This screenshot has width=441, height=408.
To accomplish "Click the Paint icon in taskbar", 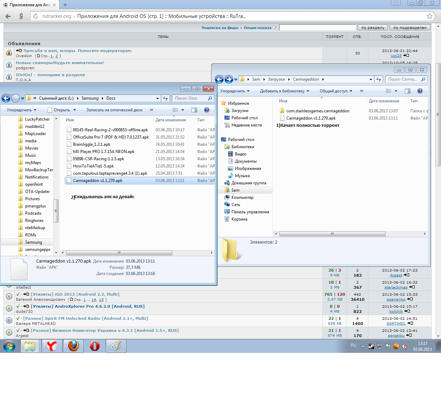I will [x=116, y=346].
